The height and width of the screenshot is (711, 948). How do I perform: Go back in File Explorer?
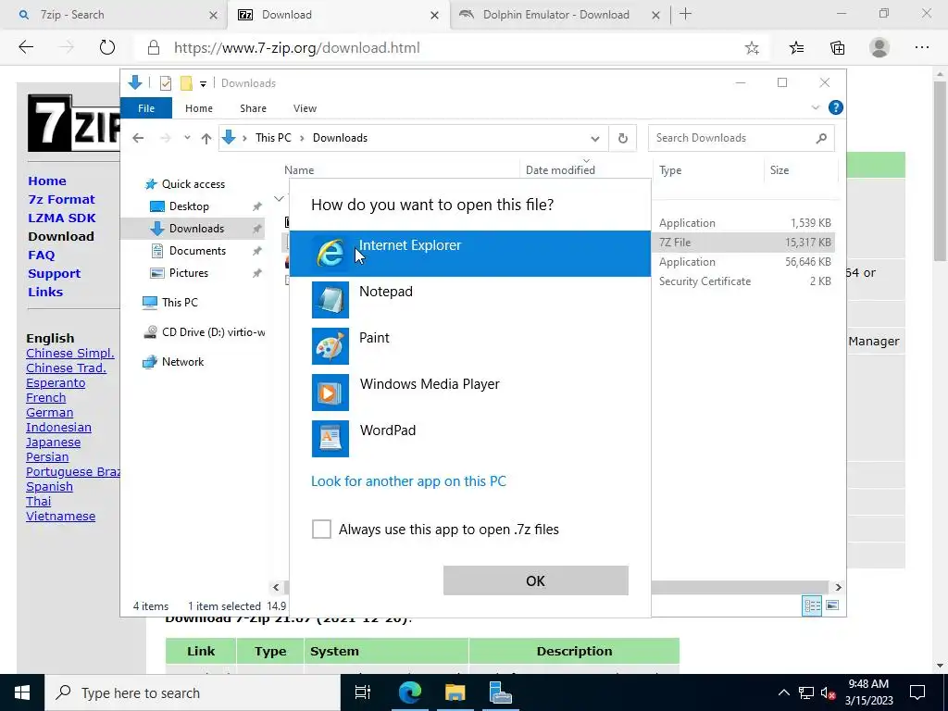tap(138, 138)
